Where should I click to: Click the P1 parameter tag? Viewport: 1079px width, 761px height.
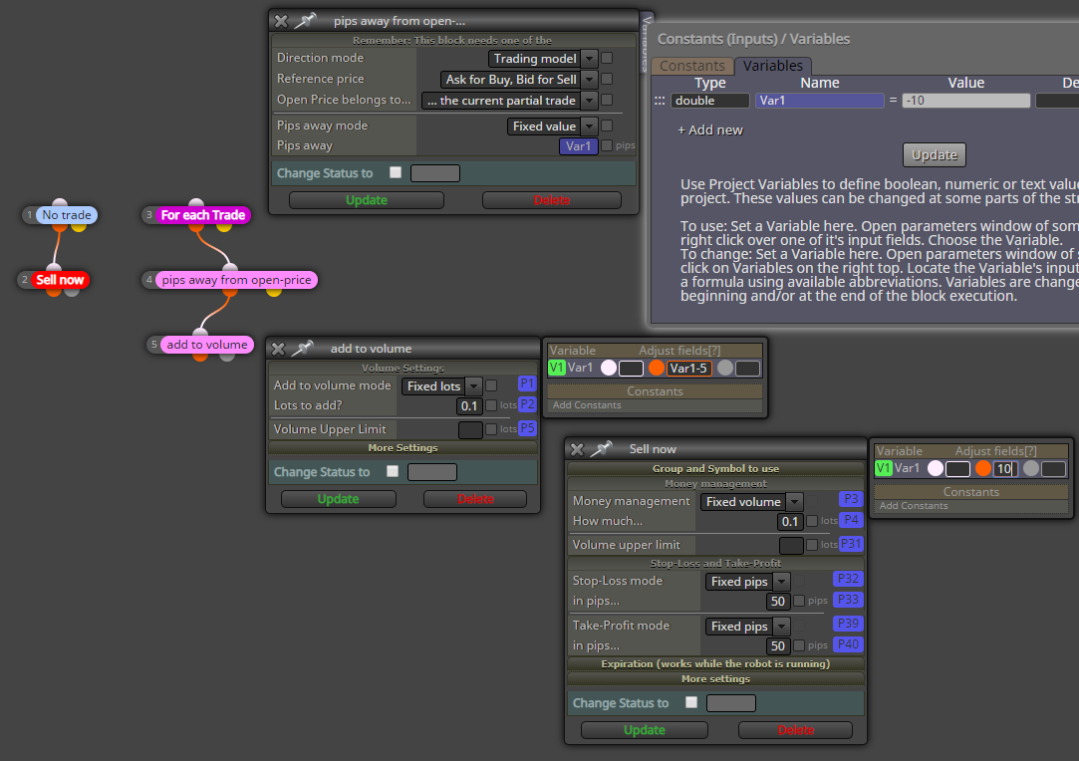pos(527,383)
